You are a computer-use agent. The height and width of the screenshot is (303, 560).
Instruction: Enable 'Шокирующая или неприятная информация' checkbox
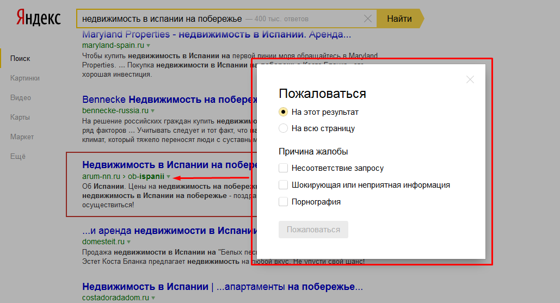click(283, 185)
